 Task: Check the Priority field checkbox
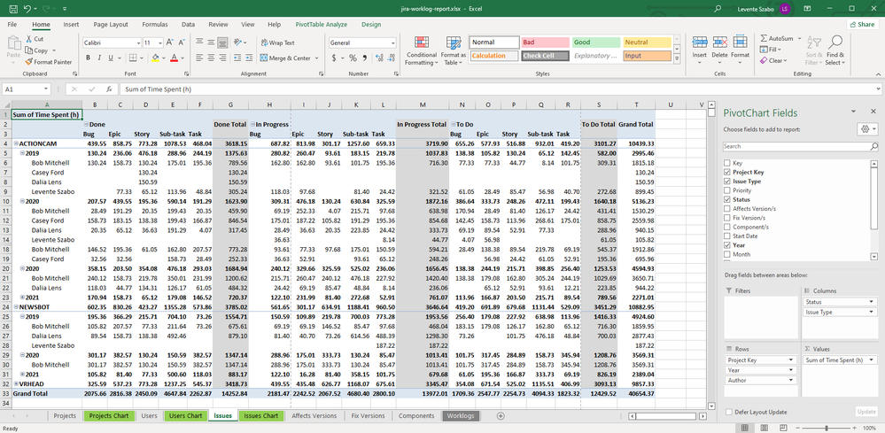point(726,190)
